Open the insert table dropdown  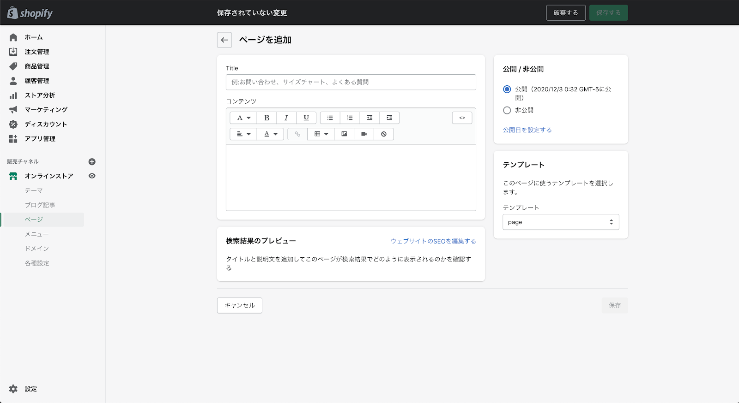[321, 134]
